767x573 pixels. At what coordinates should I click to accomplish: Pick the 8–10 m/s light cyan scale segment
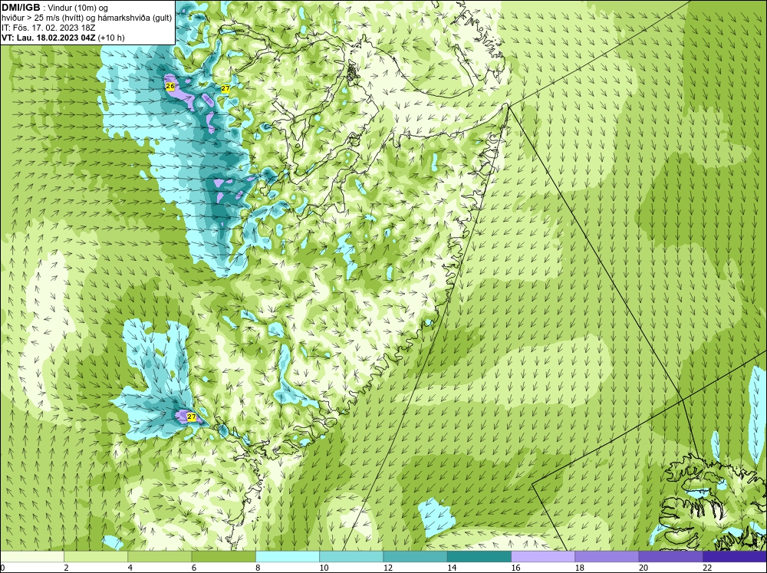click(x=288, y=557)
